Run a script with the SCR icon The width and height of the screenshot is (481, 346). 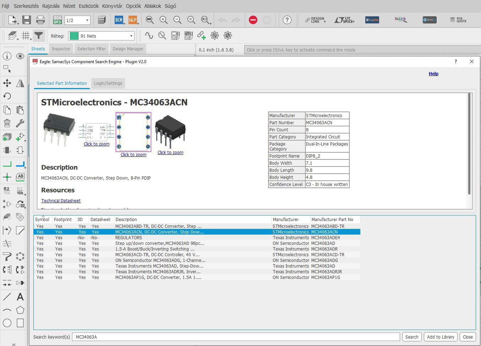point(119,20)
